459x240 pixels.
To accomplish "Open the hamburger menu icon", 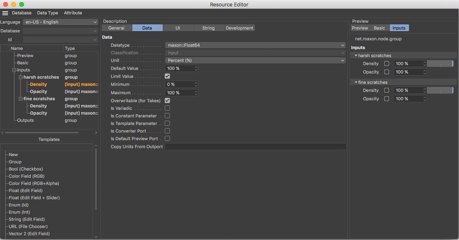I will point(5,13).
